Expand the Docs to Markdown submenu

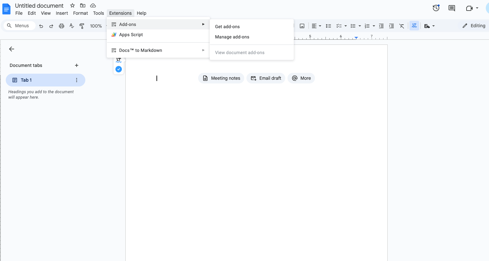tap(158, 50)
